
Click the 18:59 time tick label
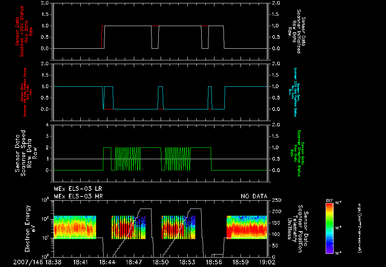[x=241, y=262]
